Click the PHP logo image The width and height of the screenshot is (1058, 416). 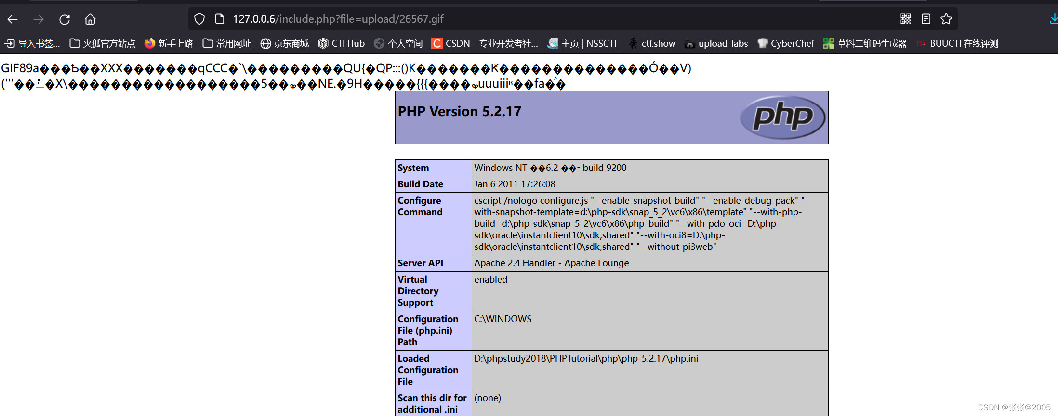(x=783, y=117)
